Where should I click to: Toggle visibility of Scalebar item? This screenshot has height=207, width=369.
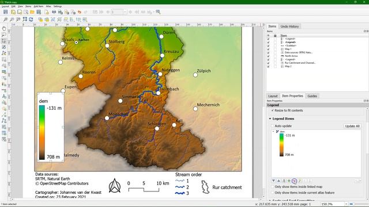[x=268, y=45]
